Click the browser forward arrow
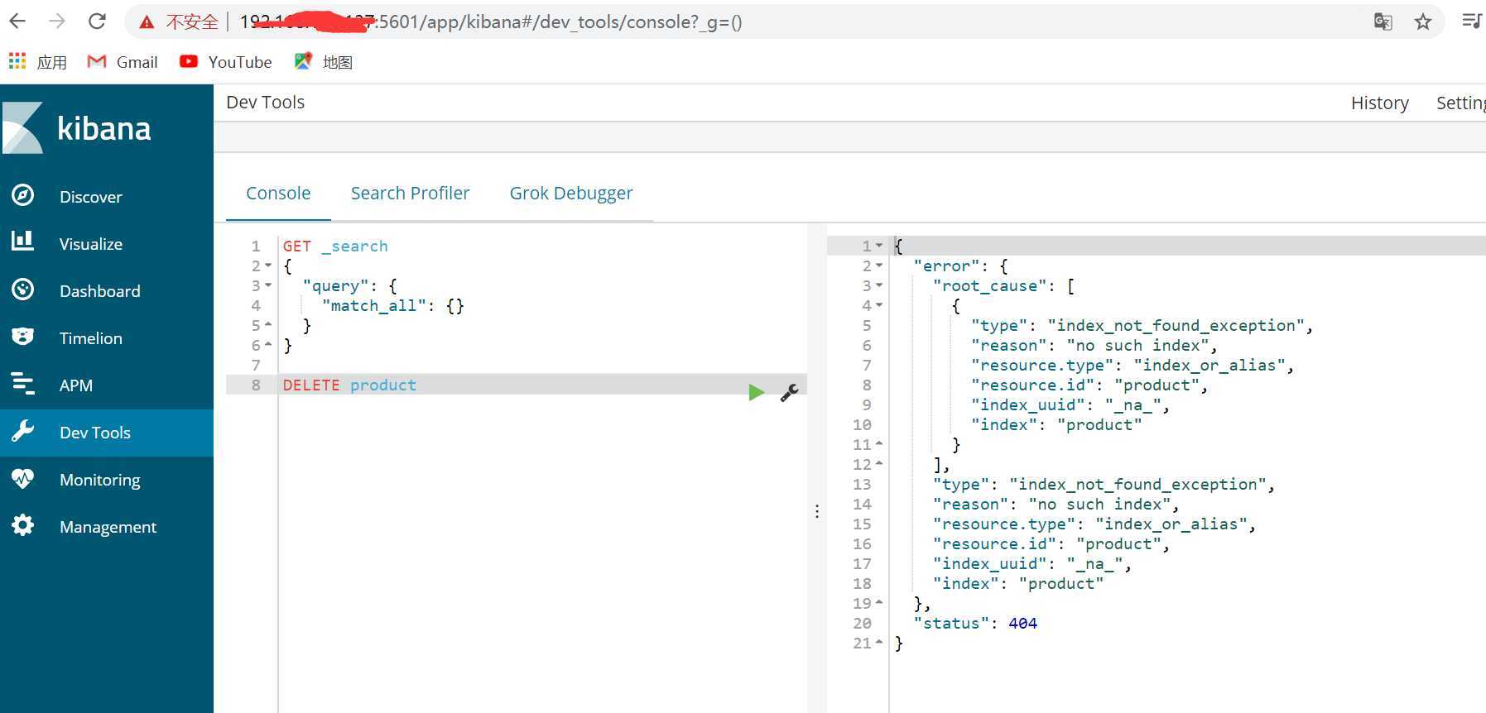The image size is (1486, 713). [x=57, y=22]
